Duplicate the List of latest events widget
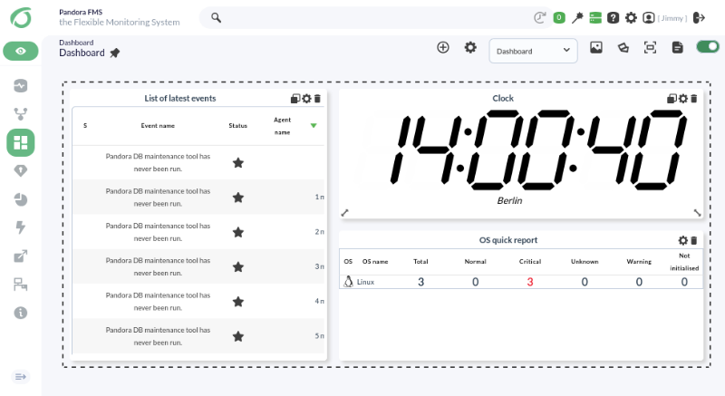 coord(295,99)
